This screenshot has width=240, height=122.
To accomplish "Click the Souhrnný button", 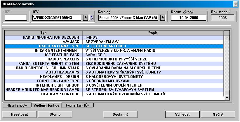I will tap(120, 114).
